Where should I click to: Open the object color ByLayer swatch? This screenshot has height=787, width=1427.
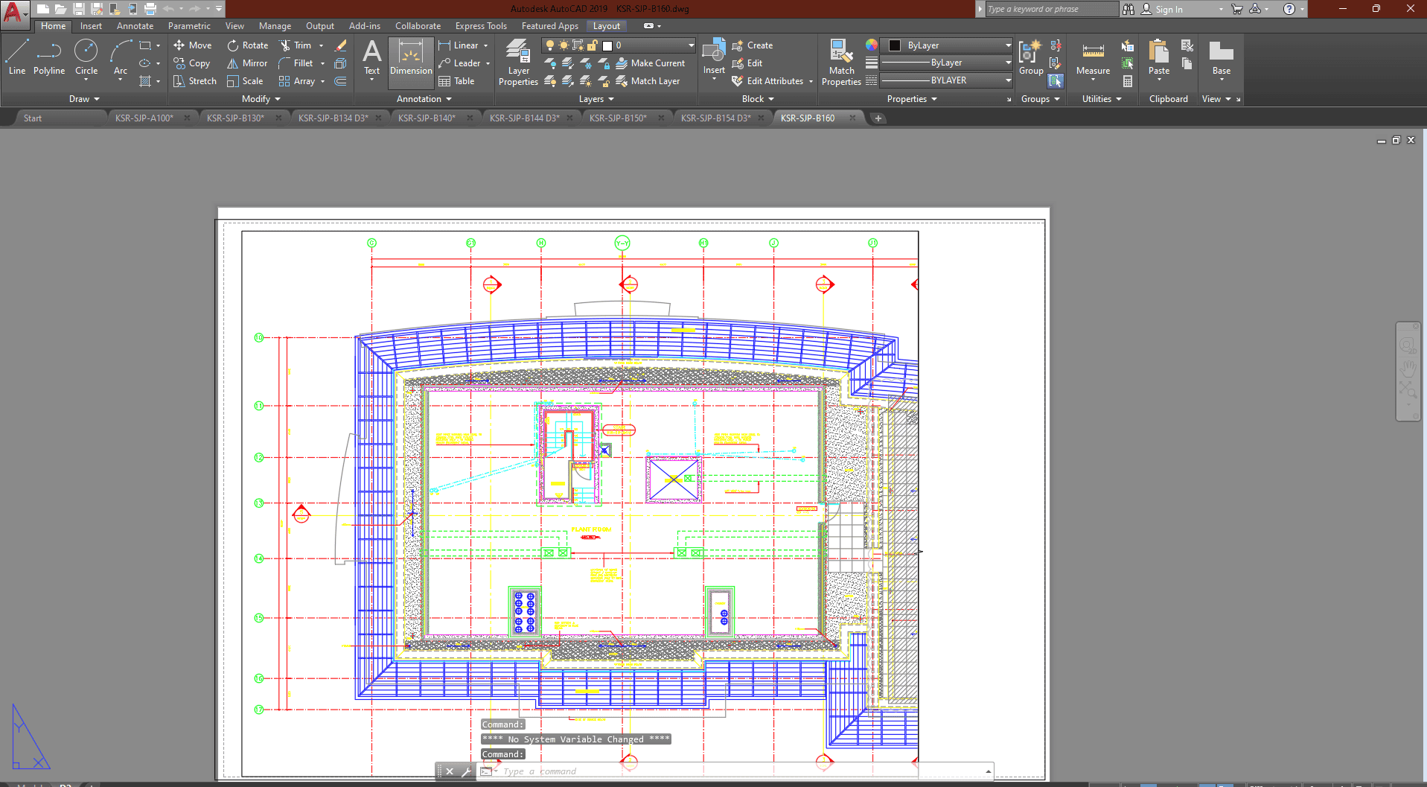(945, 45)
